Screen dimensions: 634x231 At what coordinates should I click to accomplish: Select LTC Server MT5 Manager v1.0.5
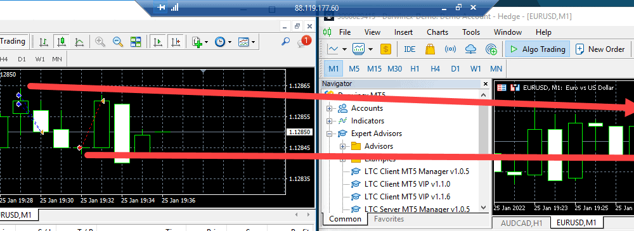[417, 209]
